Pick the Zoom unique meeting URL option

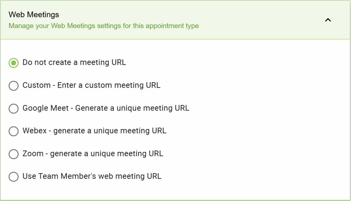point(13,154)
